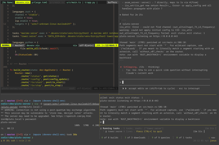This screenshot has height=145, width=219.
Task: Click the master! git branch segment
Action: 19,45
